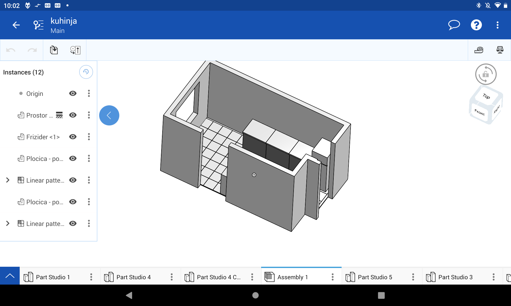
Task: Expand the second Linear pattern instance
Action: coord(8,223)
